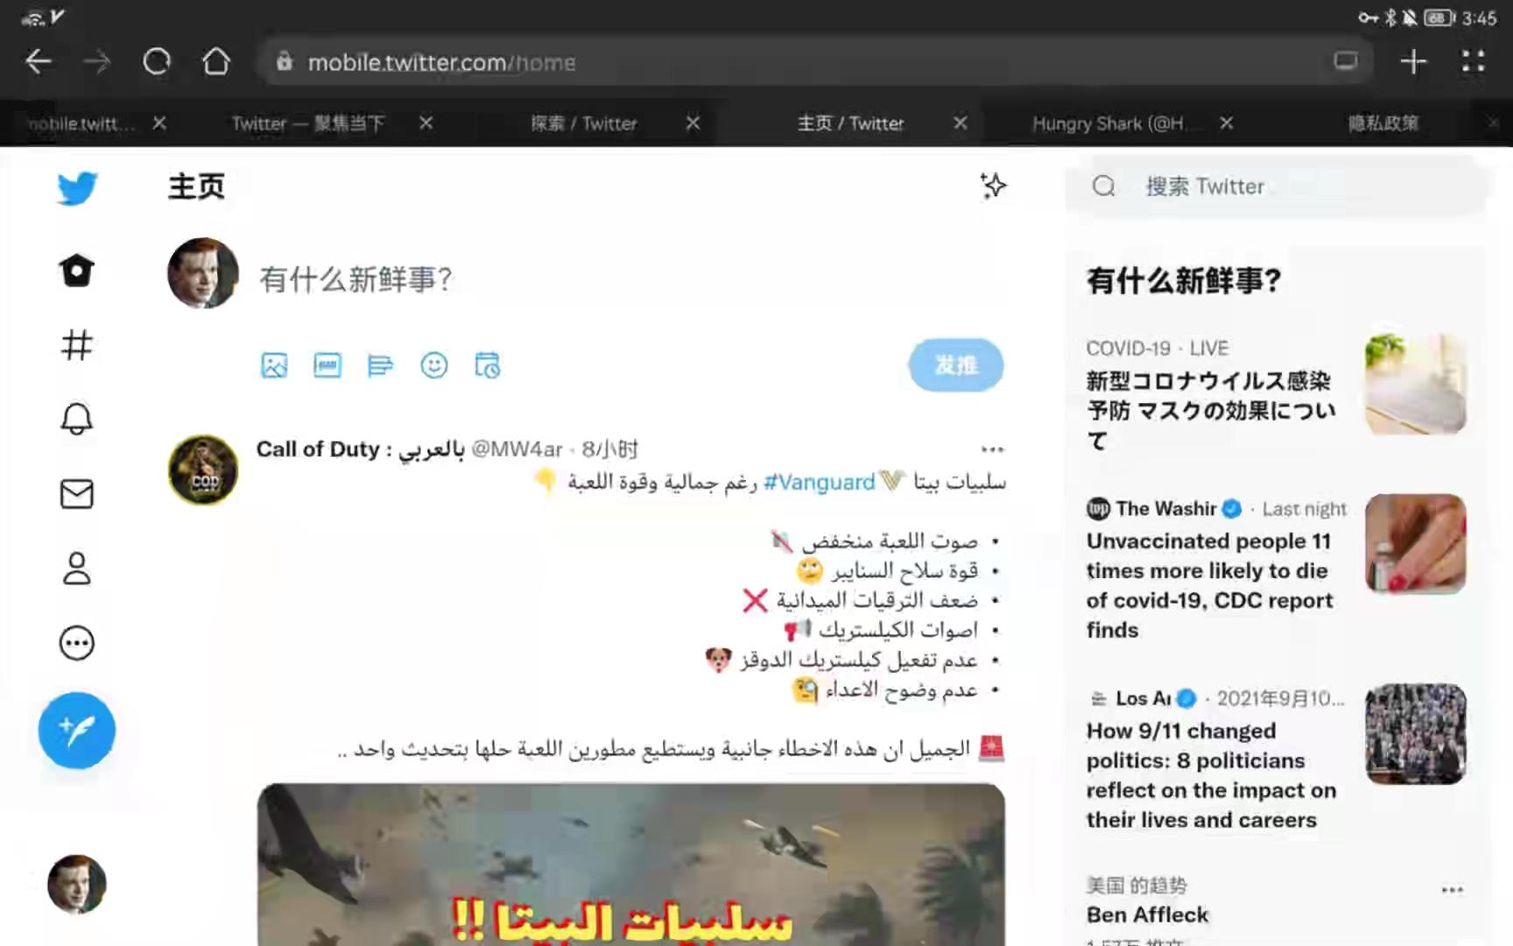
Task: Open the Los Angeles Times crowd thumbnail
Action: tap(1416, 734)
